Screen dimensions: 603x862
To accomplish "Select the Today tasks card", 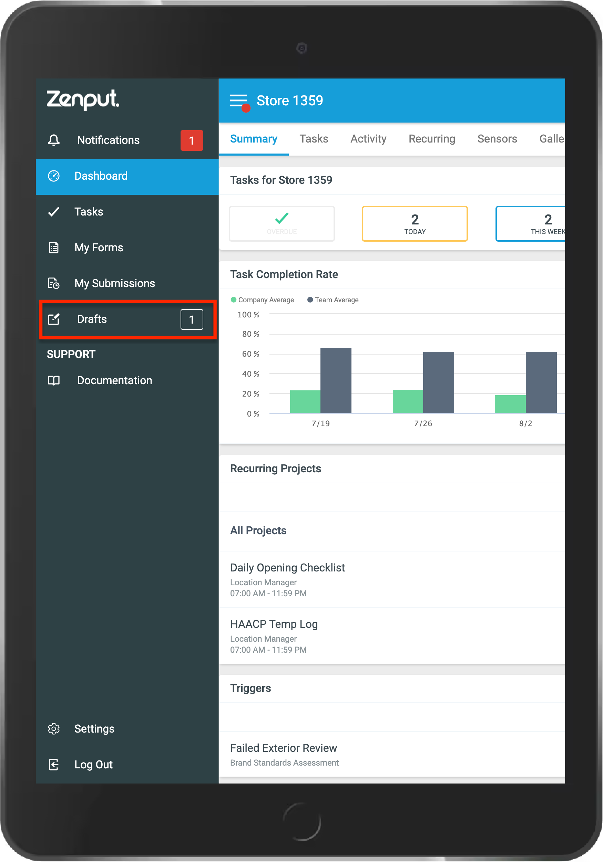I will [x=415, y=224].
